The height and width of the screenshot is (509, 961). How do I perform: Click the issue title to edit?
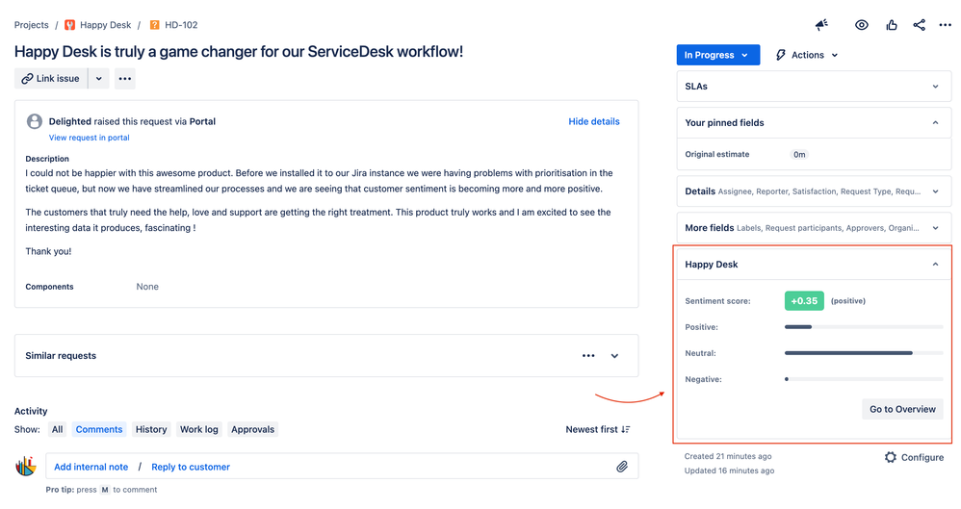pos(239,51)
